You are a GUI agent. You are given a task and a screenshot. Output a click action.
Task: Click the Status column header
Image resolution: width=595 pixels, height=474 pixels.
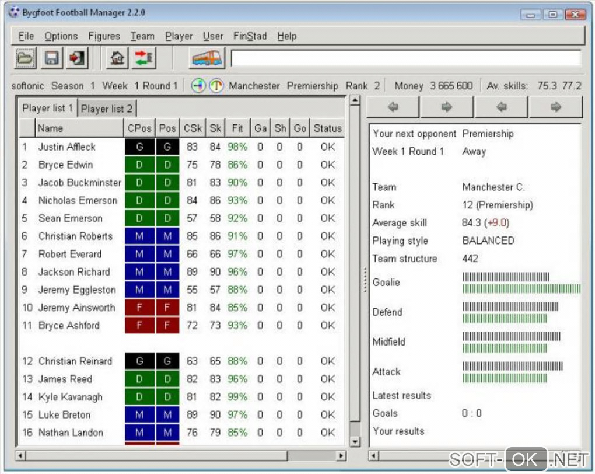point(327,128)
